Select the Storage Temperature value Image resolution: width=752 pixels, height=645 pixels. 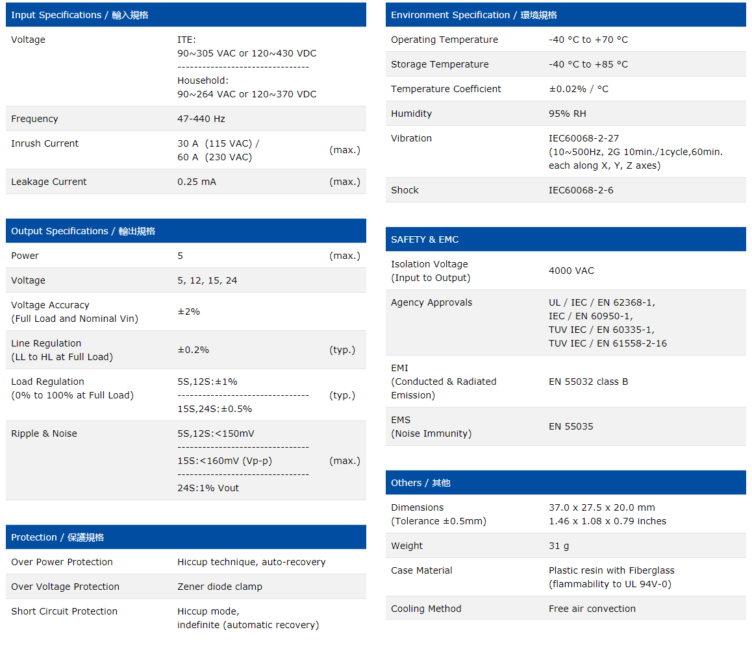(x=588, y=64)
